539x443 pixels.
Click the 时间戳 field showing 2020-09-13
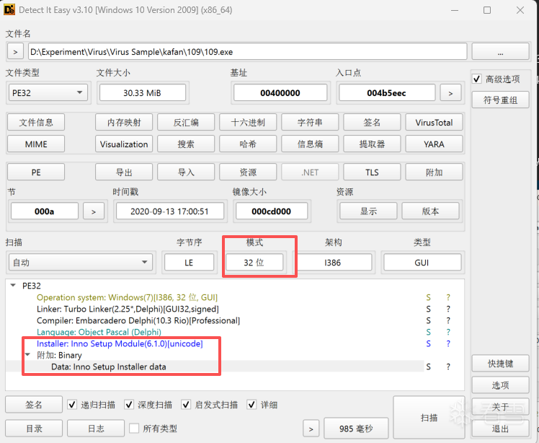tap(168, 211)
